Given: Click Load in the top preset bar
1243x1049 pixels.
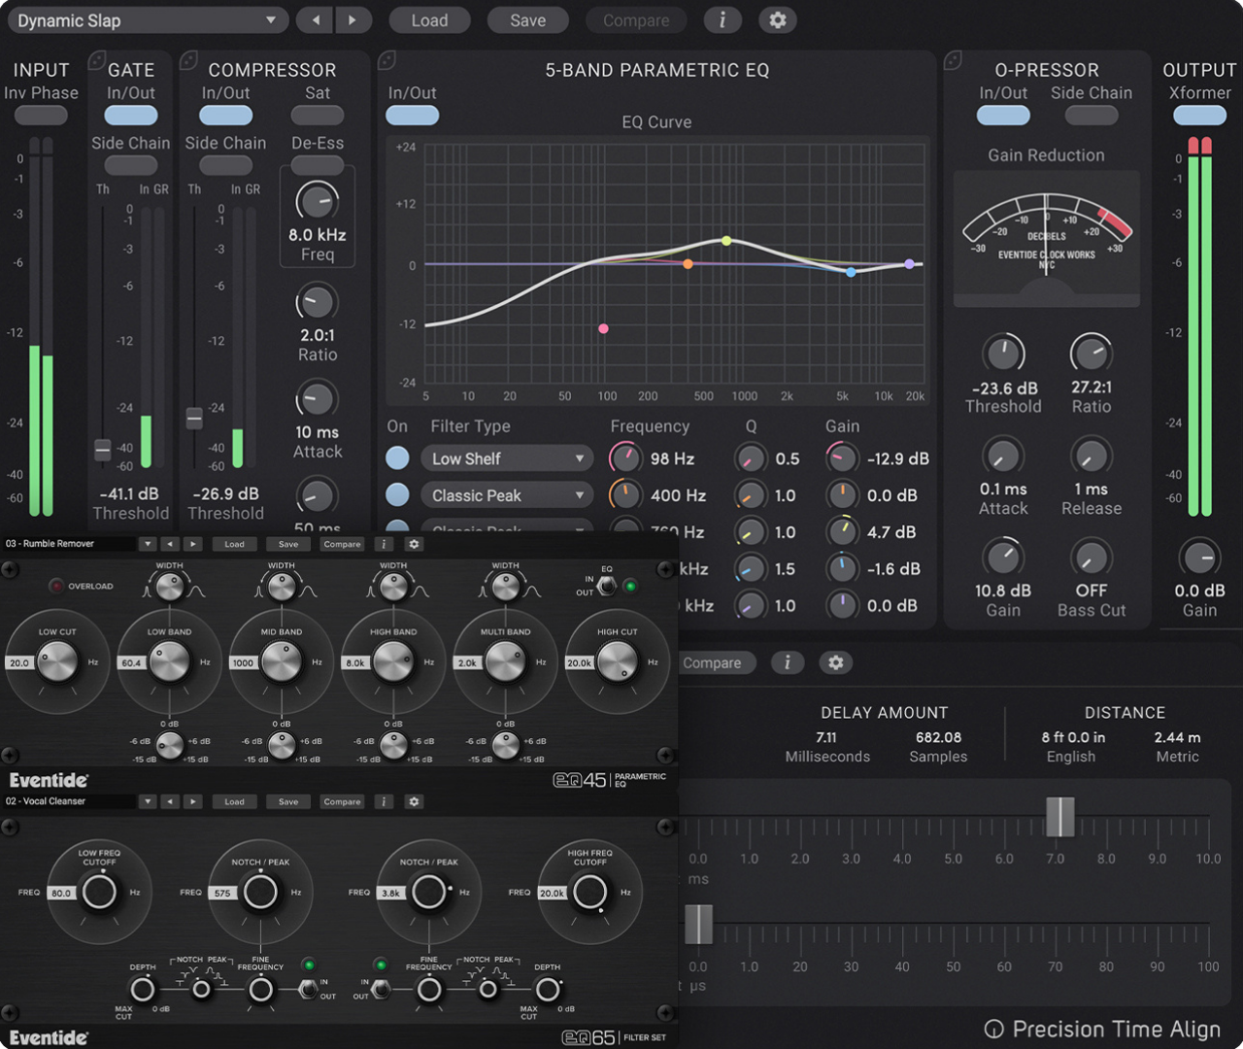Looking at the screenshot, I should click(429, 20).
